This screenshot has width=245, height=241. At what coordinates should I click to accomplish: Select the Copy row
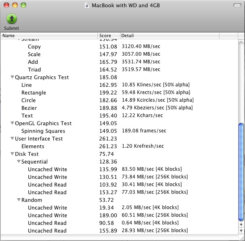tap(119, 46)
